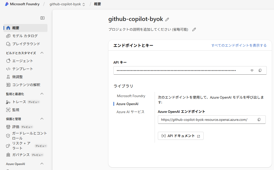Click the API キー masked input field
This screenshot has height=170, width=274.
coord(190,70)
